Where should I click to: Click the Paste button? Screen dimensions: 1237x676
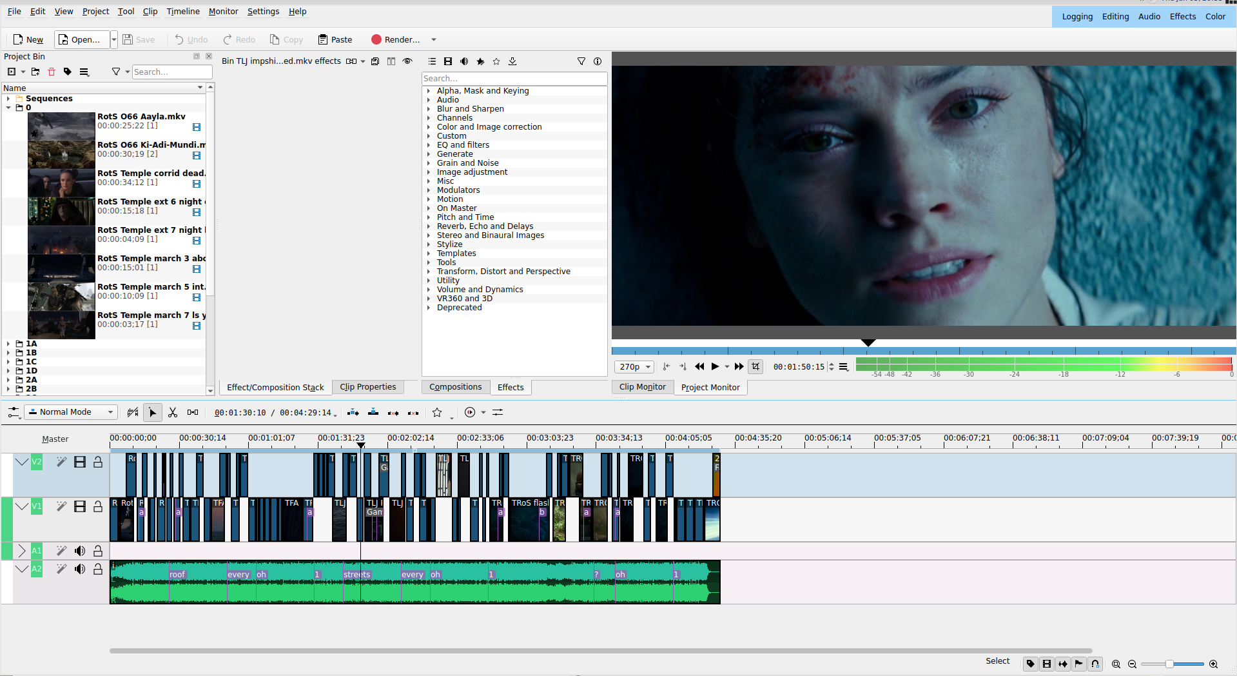tap(335, 39)
